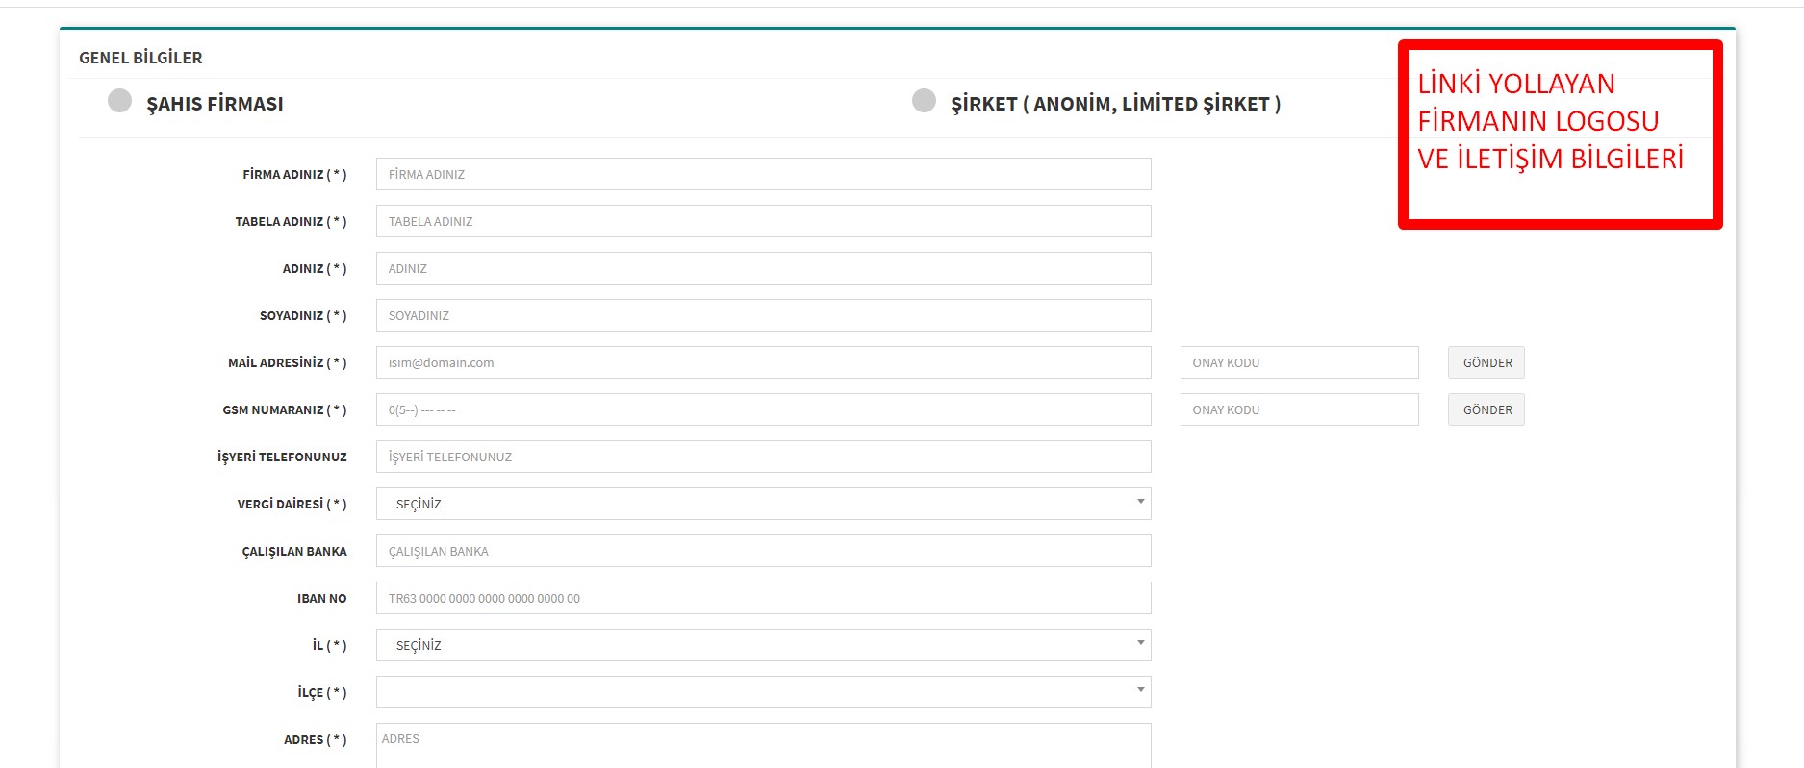Expand the İL selection dropdown

[762, 645]
